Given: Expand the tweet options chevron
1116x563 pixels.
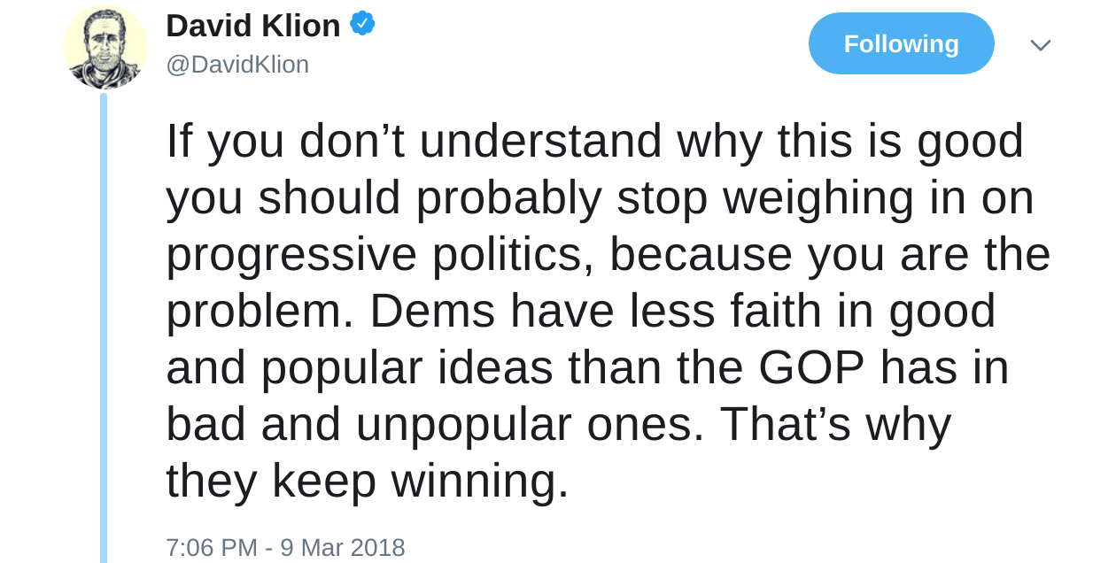Looking at the screenshot, I should click(1040, 45).
